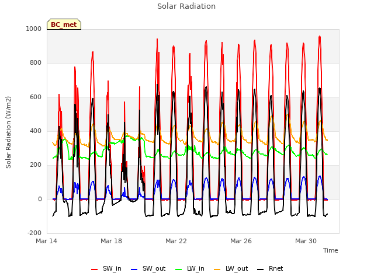Click the BC_met annotation label
The height and width of the screenshot is (280, 374).
[x=64, y=24]
